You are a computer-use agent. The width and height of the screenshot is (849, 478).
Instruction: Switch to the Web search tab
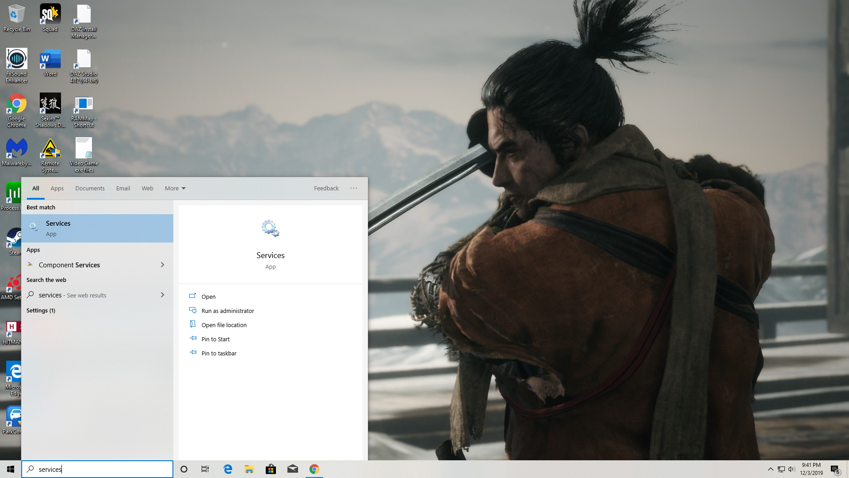(147, 188)
